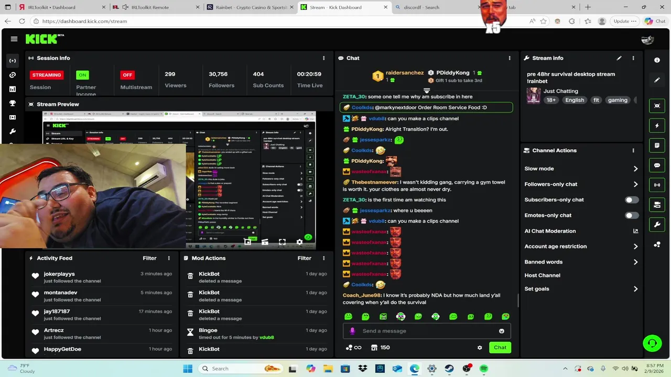Open stream preview settings gear
Screen dimensions: 671x377
[x=299, y=242]
